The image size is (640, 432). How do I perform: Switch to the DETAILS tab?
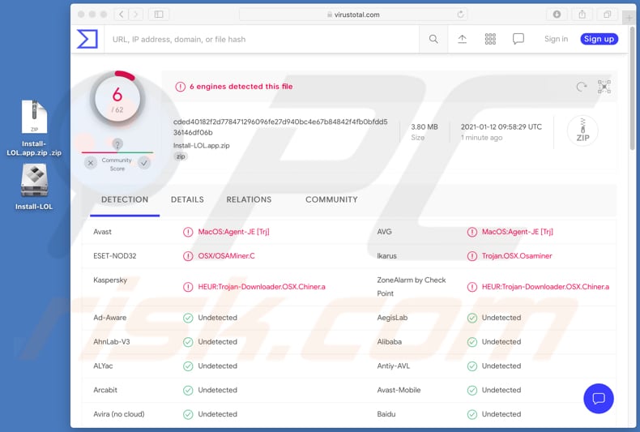click(187, 199)
